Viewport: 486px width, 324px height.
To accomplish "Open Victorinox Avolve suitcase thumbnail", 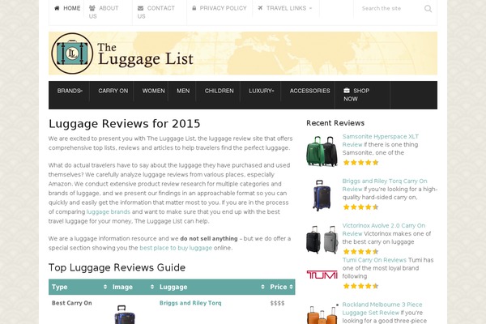I will pyautogui.click(x=322, y=240).
